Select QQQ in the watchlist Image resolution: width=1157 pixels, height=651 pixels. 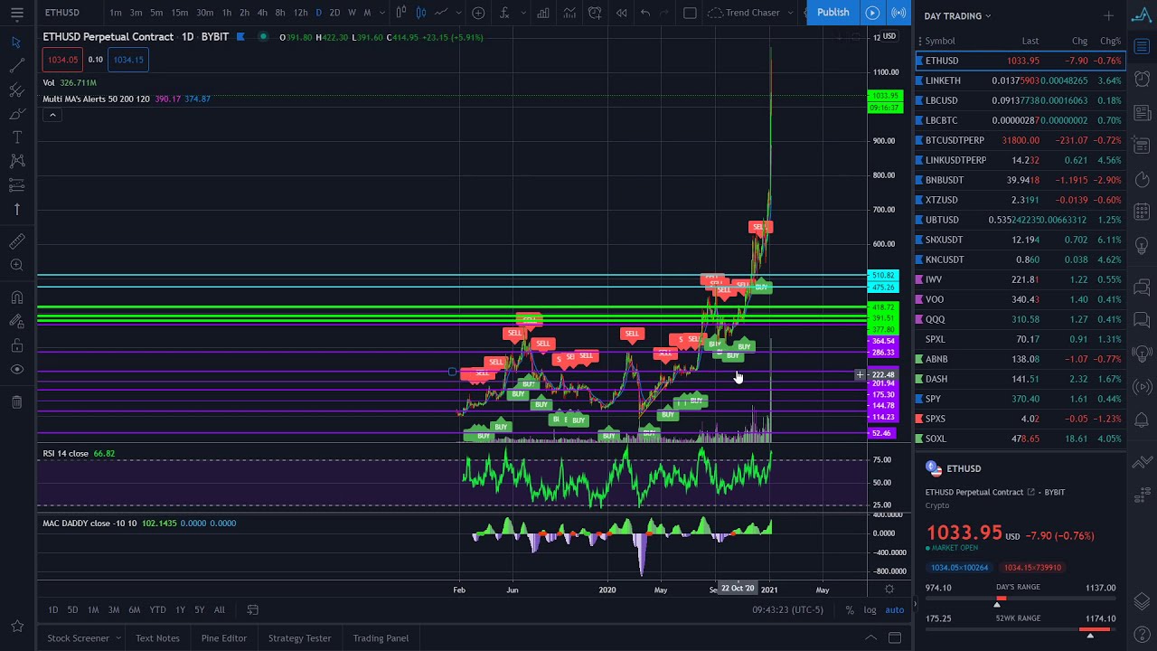[x=1021, y=319]
